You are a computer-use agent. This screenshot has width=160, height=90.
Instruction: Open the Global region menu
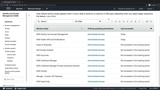click(x=141, y=9)
